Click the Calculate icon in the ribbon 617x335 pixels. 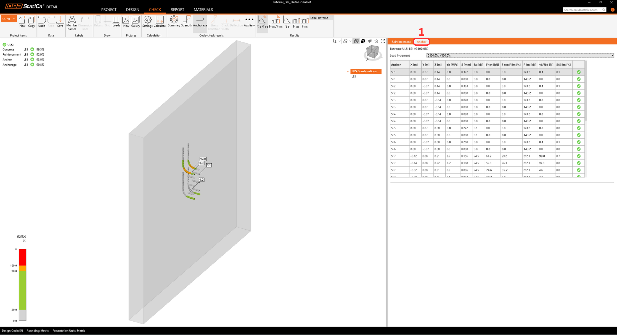[x=159, y=22]
